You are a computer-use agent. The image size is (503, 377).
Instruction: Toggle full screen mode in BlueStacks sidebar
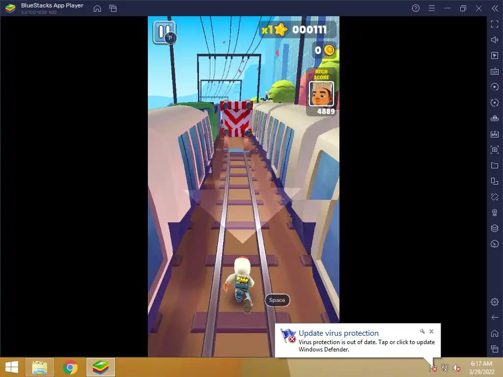point(494,24)
